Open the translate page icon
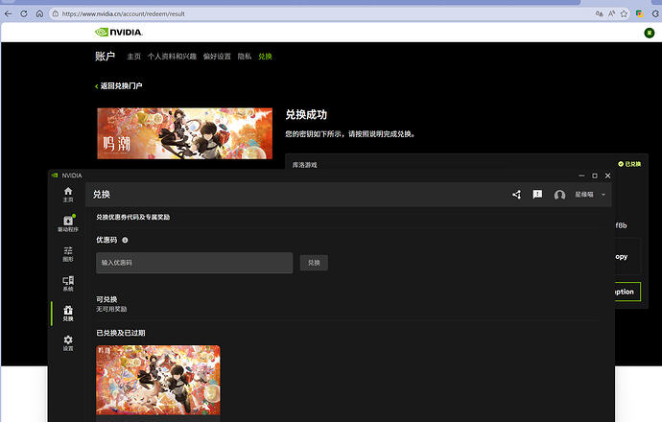The width and height of the screenshot is (662, 422). click(599, 14)
